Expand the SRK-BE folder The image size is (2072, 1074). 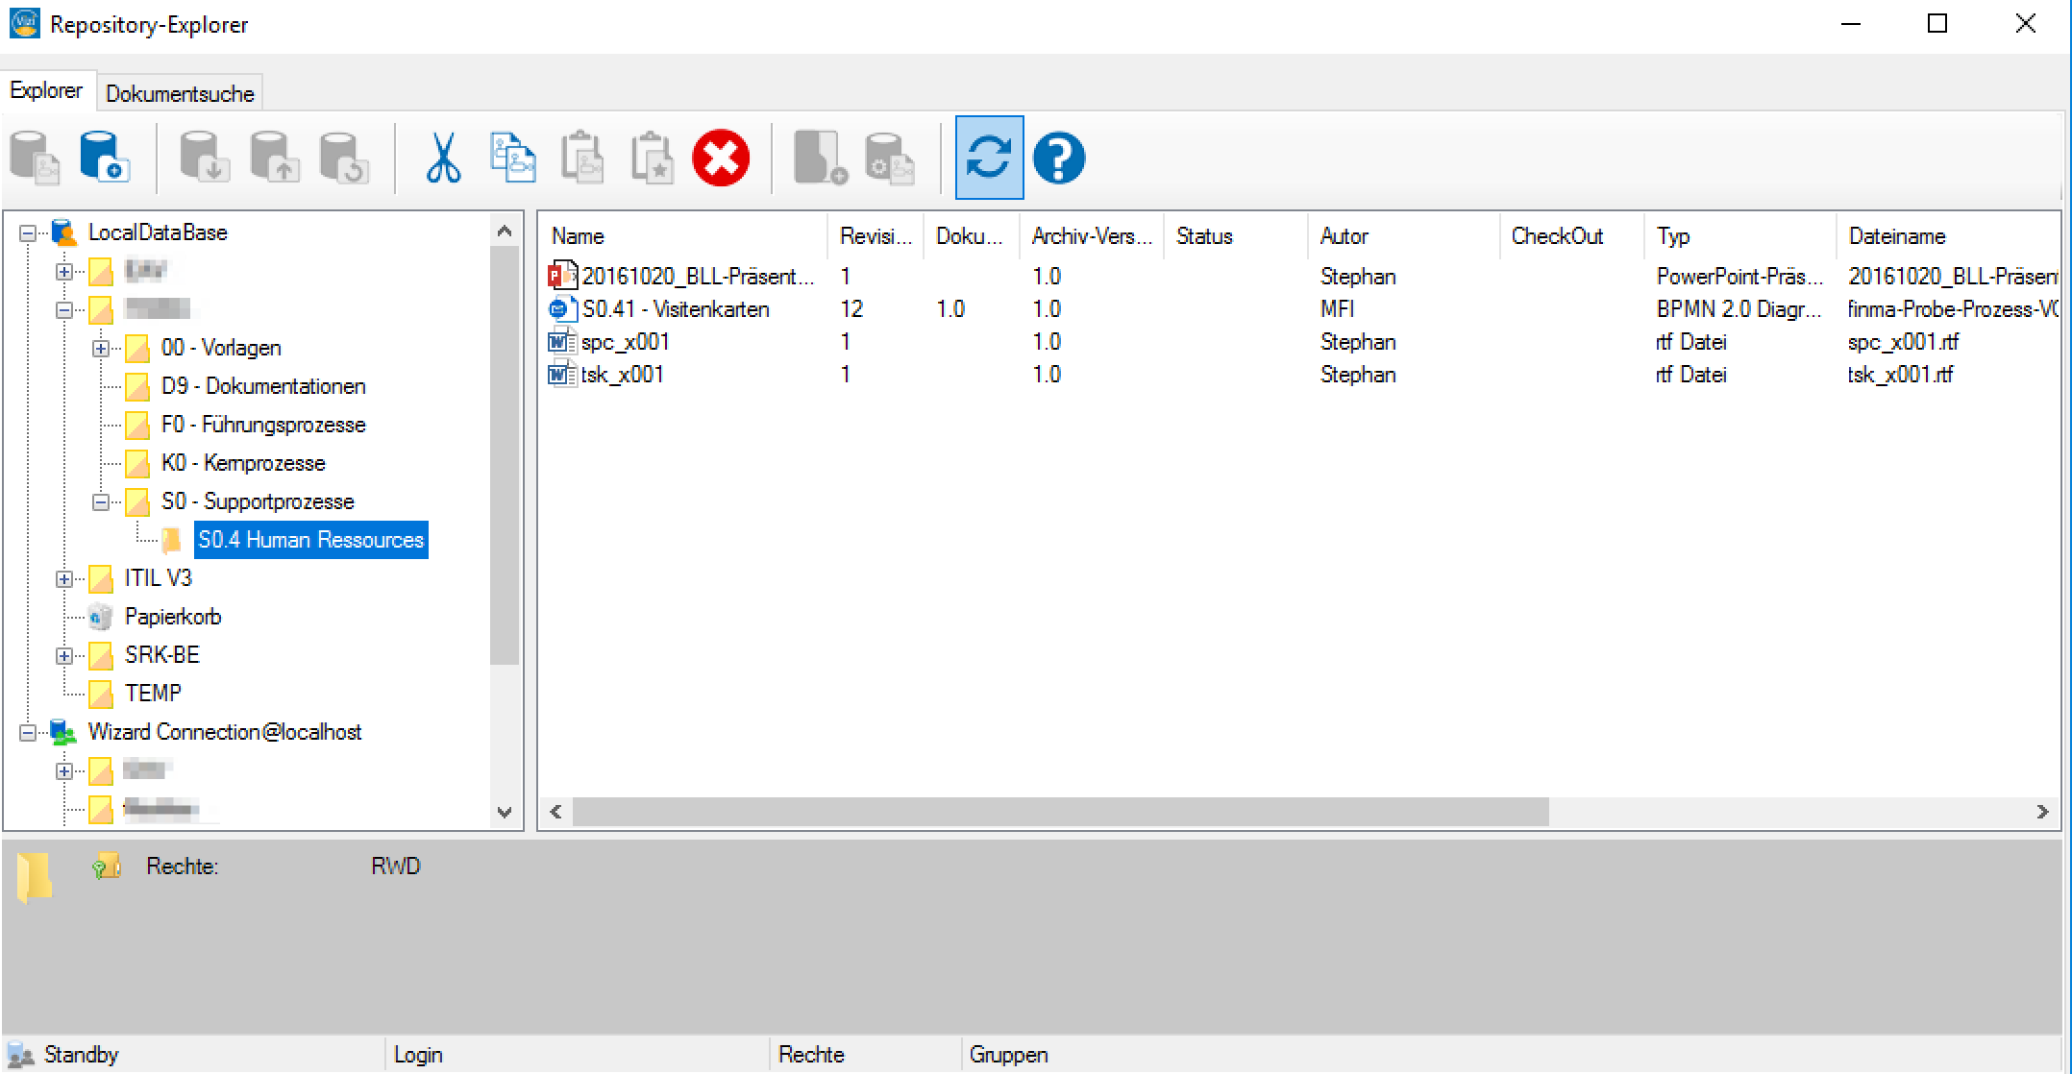point(63,655)
